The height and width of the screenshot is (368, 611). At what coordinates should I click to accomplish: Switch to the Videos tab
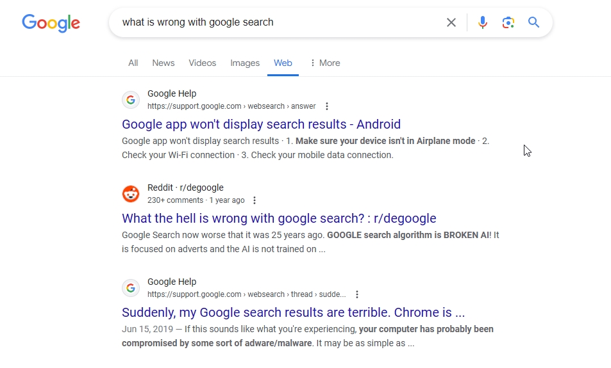[202, 63]
